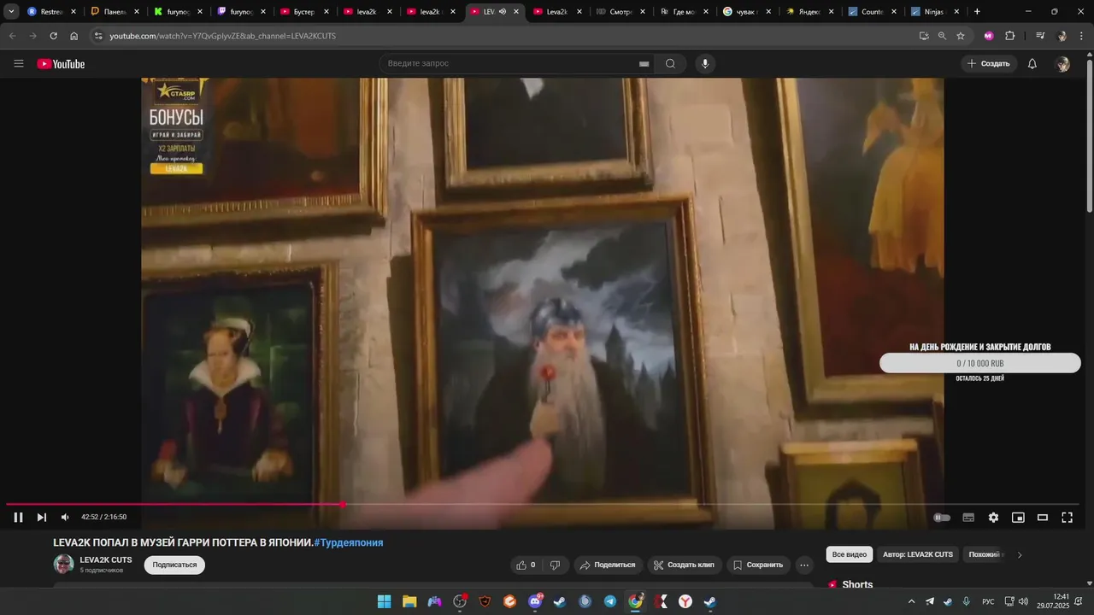Open the YouTube account avatar menu
The height and width of the screenshot is (615, 1094).
[1063, 64]
